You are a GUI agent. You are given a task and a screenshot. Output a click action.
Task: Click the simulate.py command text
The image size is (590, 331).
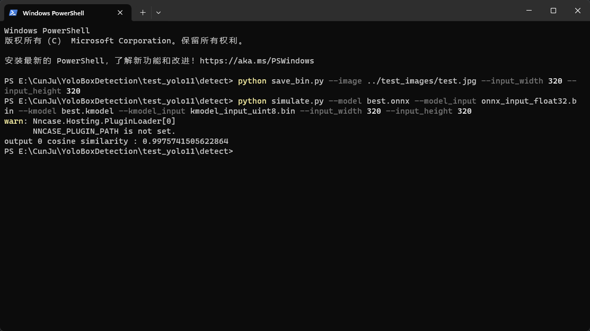(297, 102)
